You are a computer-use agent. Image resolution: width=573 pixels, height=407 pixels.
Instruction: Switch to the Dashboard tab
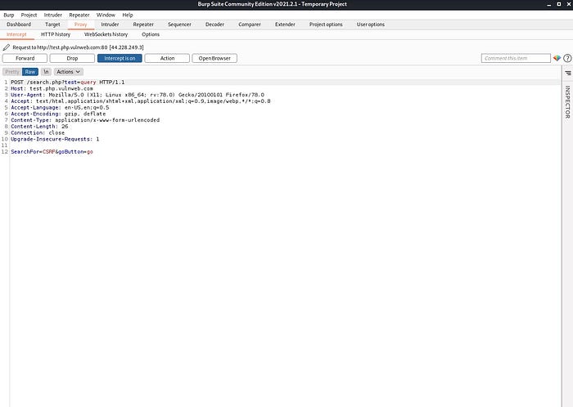pyautogui.click(x=19, y=25)
